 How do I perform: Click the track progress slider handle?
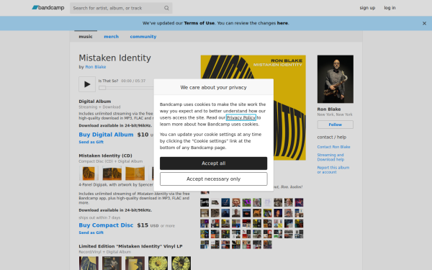(102, 88)
